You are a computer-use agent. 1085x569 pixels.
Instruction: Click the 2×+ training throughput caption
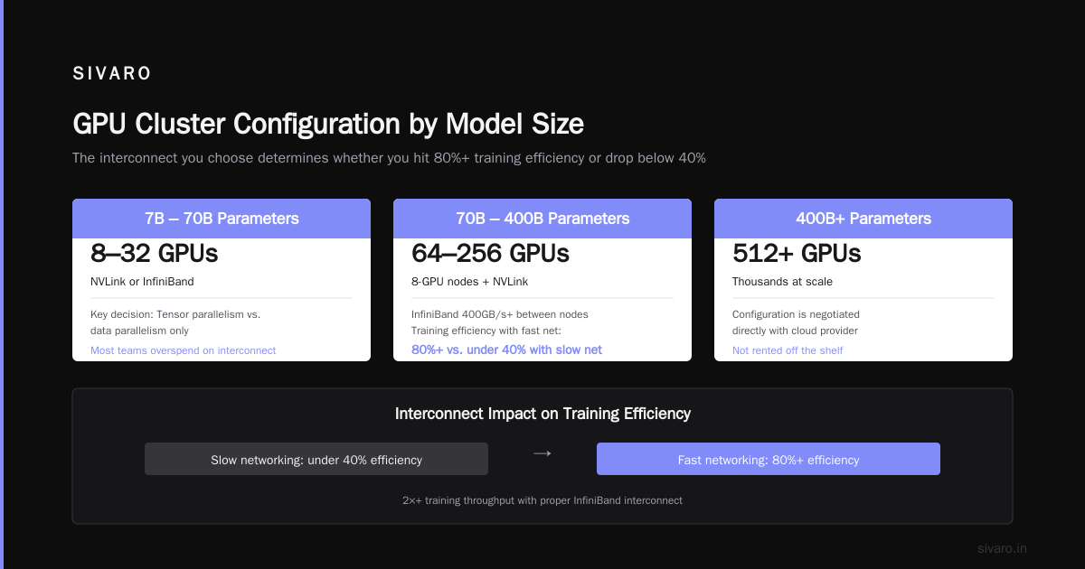(542, 499)
